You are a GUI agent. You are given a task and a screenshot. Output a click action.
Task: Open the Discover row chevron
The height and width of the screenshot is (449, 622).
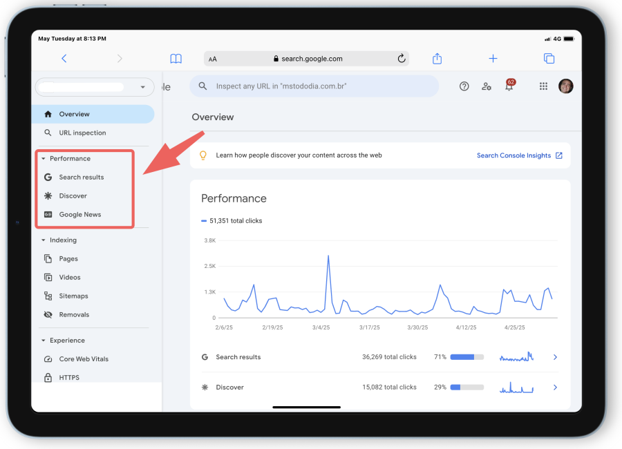pos(555,388)
